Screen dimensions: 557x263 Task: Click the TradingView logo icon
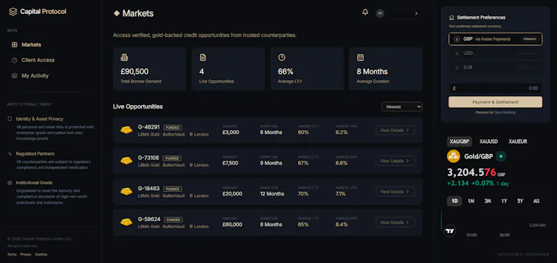[450, 231]
